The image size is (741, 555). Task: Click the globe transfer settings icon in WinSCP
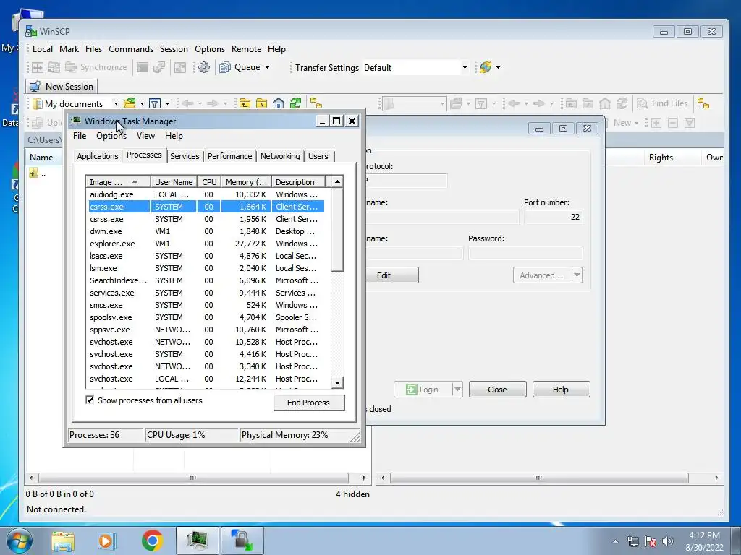pyautogui.click(x=486, y=67)
